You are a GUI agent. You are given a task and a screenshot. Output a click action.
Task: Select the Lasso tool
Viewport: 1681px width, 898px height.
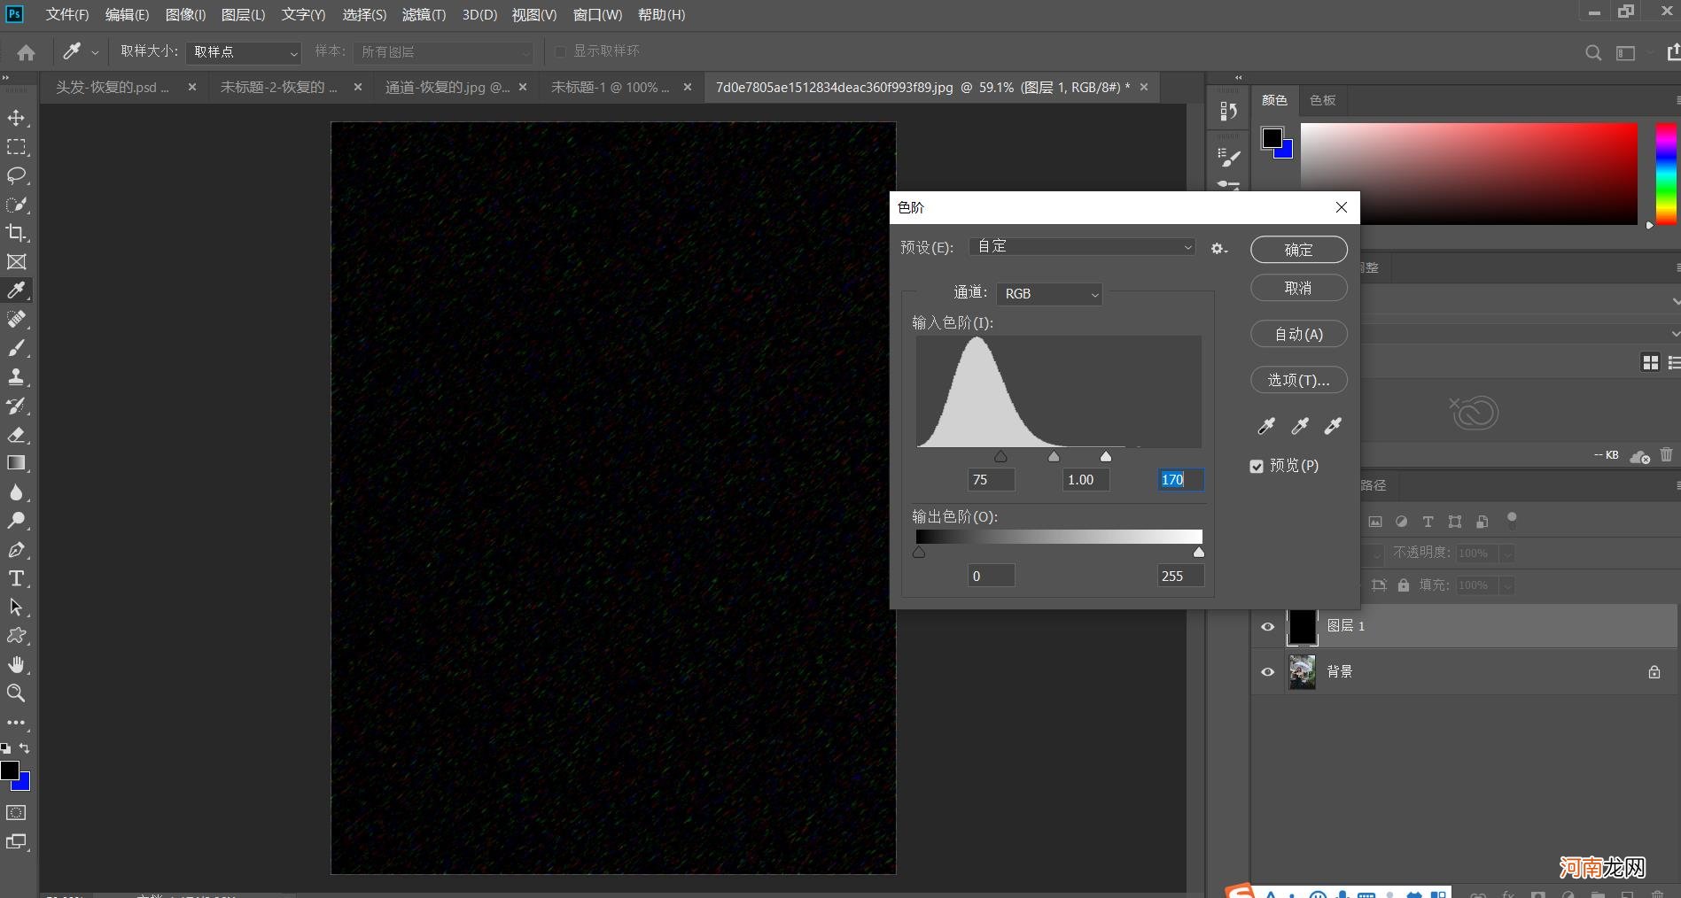pos(16,175)
